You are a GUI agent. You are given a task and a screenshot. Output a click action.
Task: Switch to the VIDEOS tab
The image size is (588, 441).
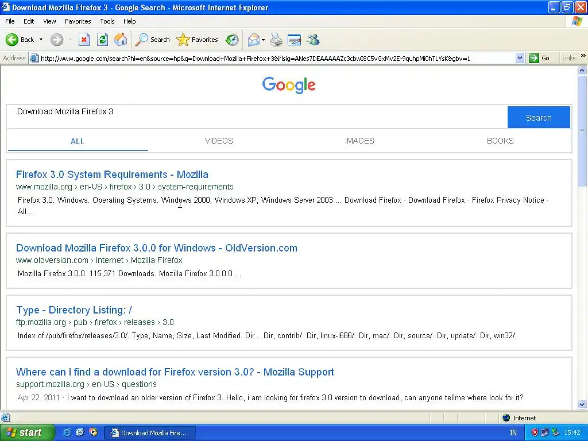click(x=219, y=141)
